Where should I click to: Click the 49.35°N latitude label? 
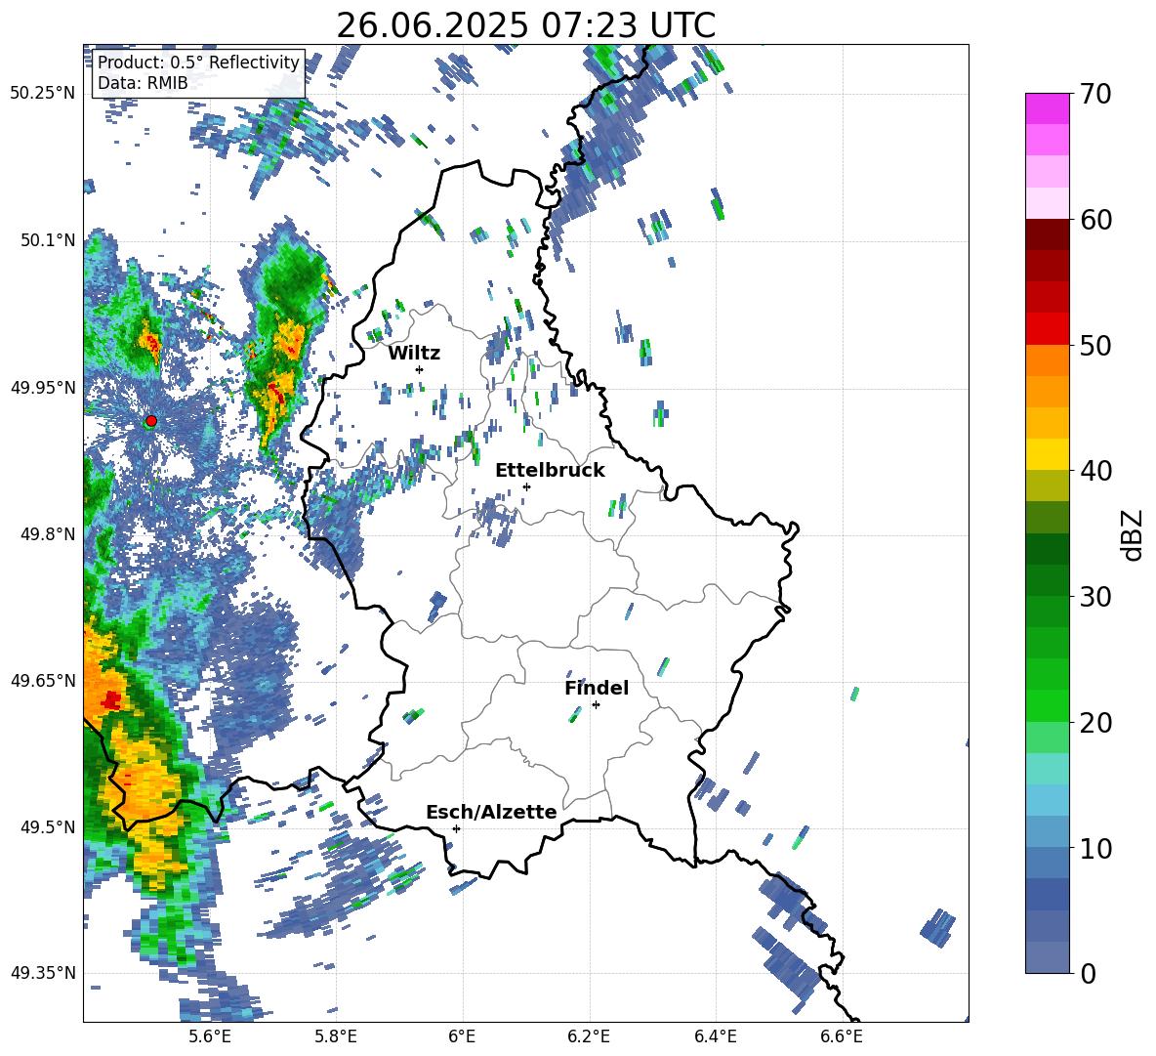pos(43,973)
